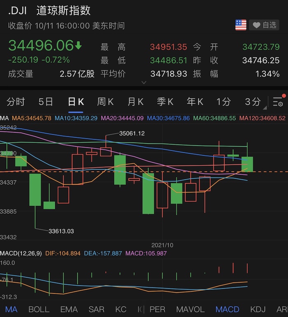Screen dimensions: 288x317
Task: Tap the 35061.12 high price label on chart
Action: coord(132,133)
